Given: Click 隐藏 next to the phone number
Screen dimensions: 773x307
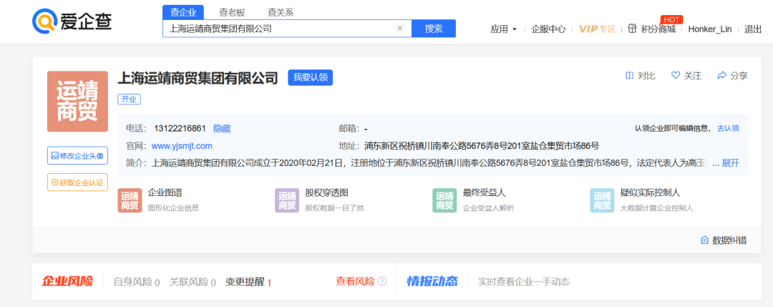Looking at the screenshot, I should click(x=222, y=129).
